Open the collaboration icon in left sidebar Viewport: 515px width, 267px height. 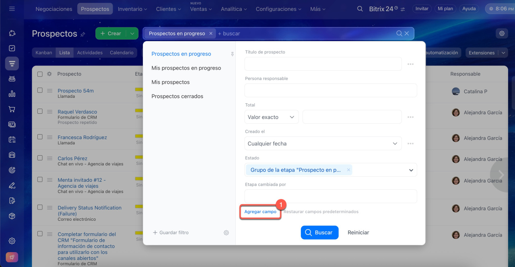12,33
